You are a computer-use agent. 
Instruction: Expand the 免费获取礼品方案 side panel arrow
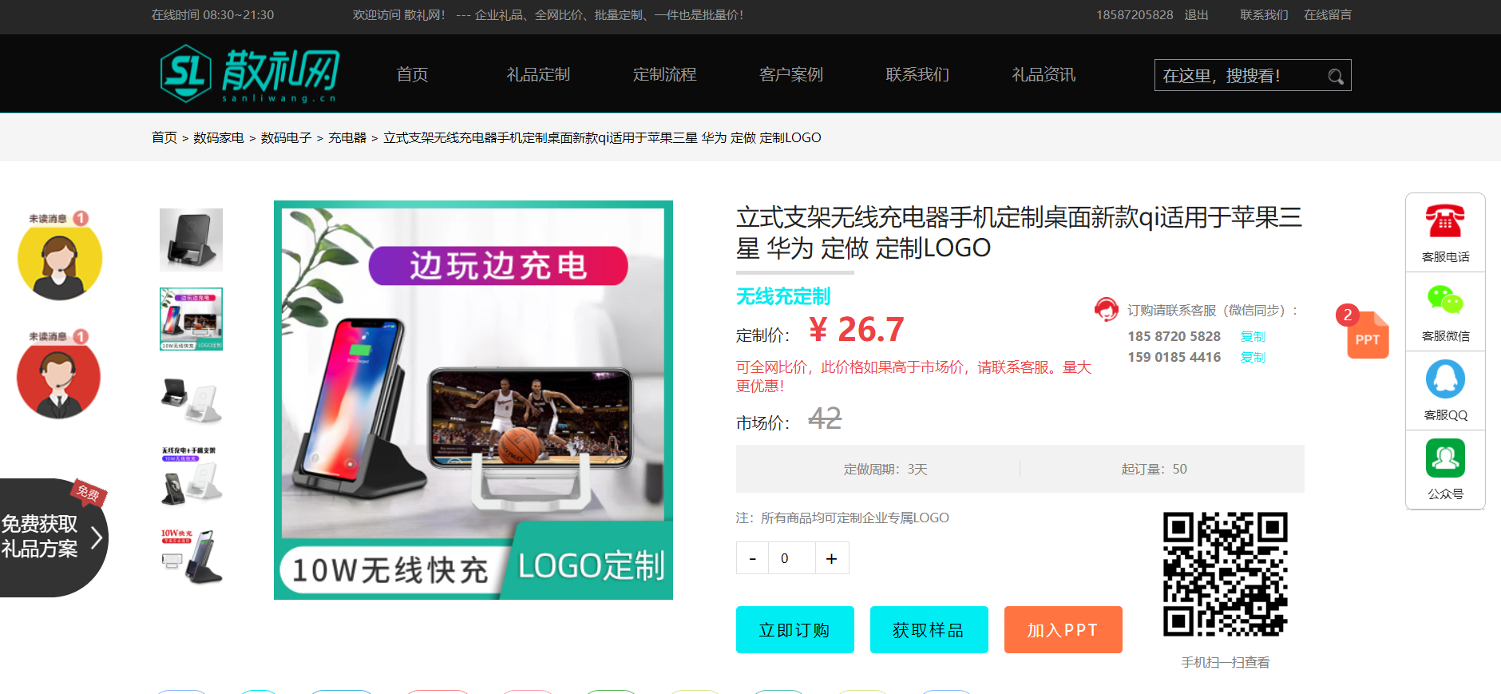coord(97,537)
